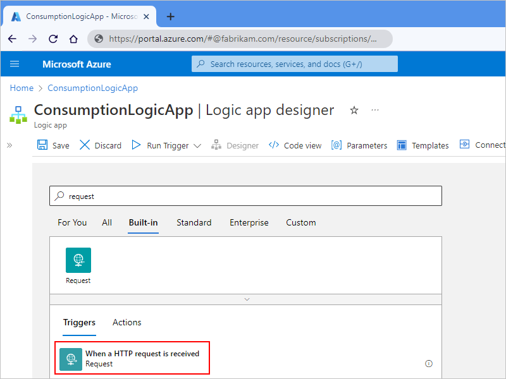Choose the Request connector icon
The image size is (506, 379).
point(78,260)
